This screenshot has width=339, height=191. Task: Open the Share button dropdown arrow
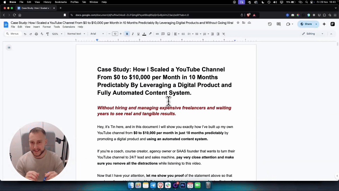[x=316, y=24]
